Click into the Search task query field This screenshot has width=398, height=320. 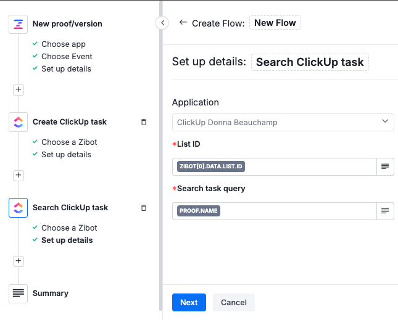275,211
